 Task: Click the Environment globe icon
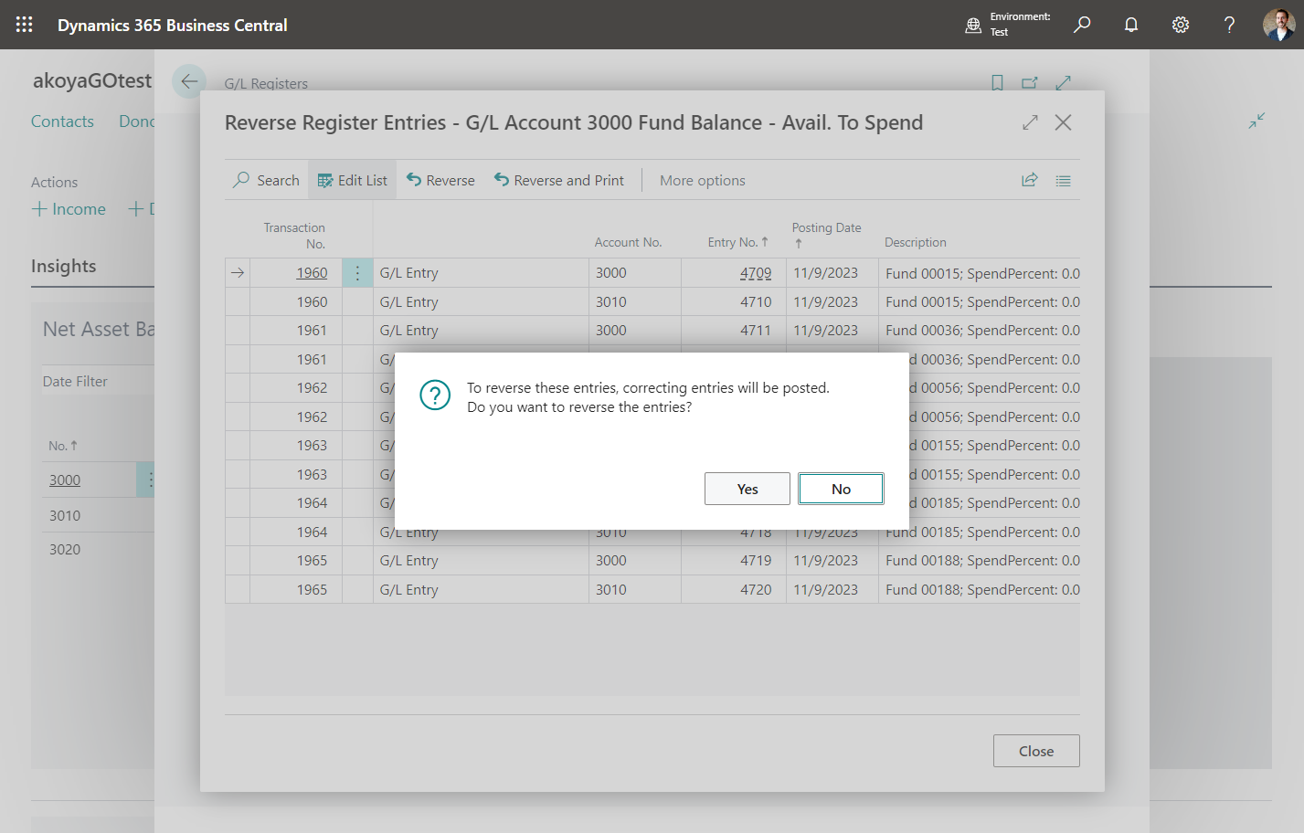(x=973, y=25)
